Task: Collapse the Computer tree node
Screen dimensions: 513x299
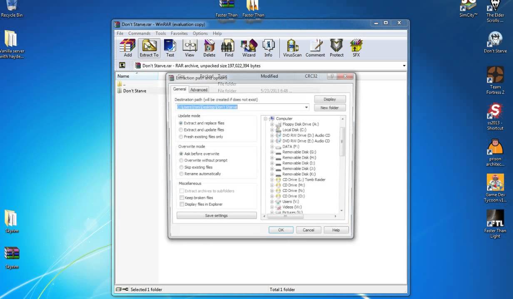Action: tap(265, 118)
